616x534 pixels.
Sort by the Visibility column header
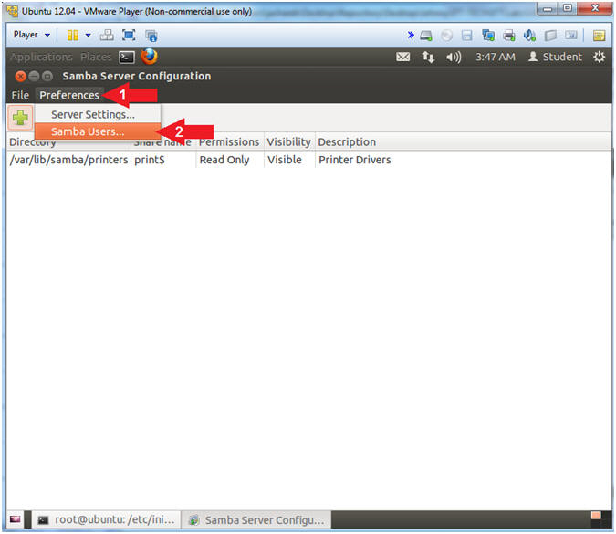point(289,141)
